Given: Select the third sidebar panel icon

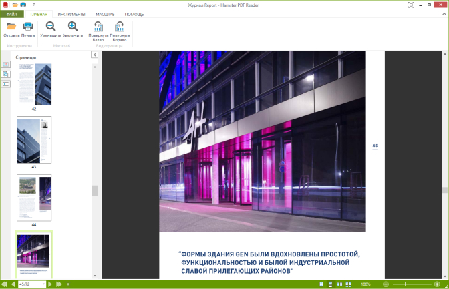Looking at the screenshot, I should pos(5,84).
